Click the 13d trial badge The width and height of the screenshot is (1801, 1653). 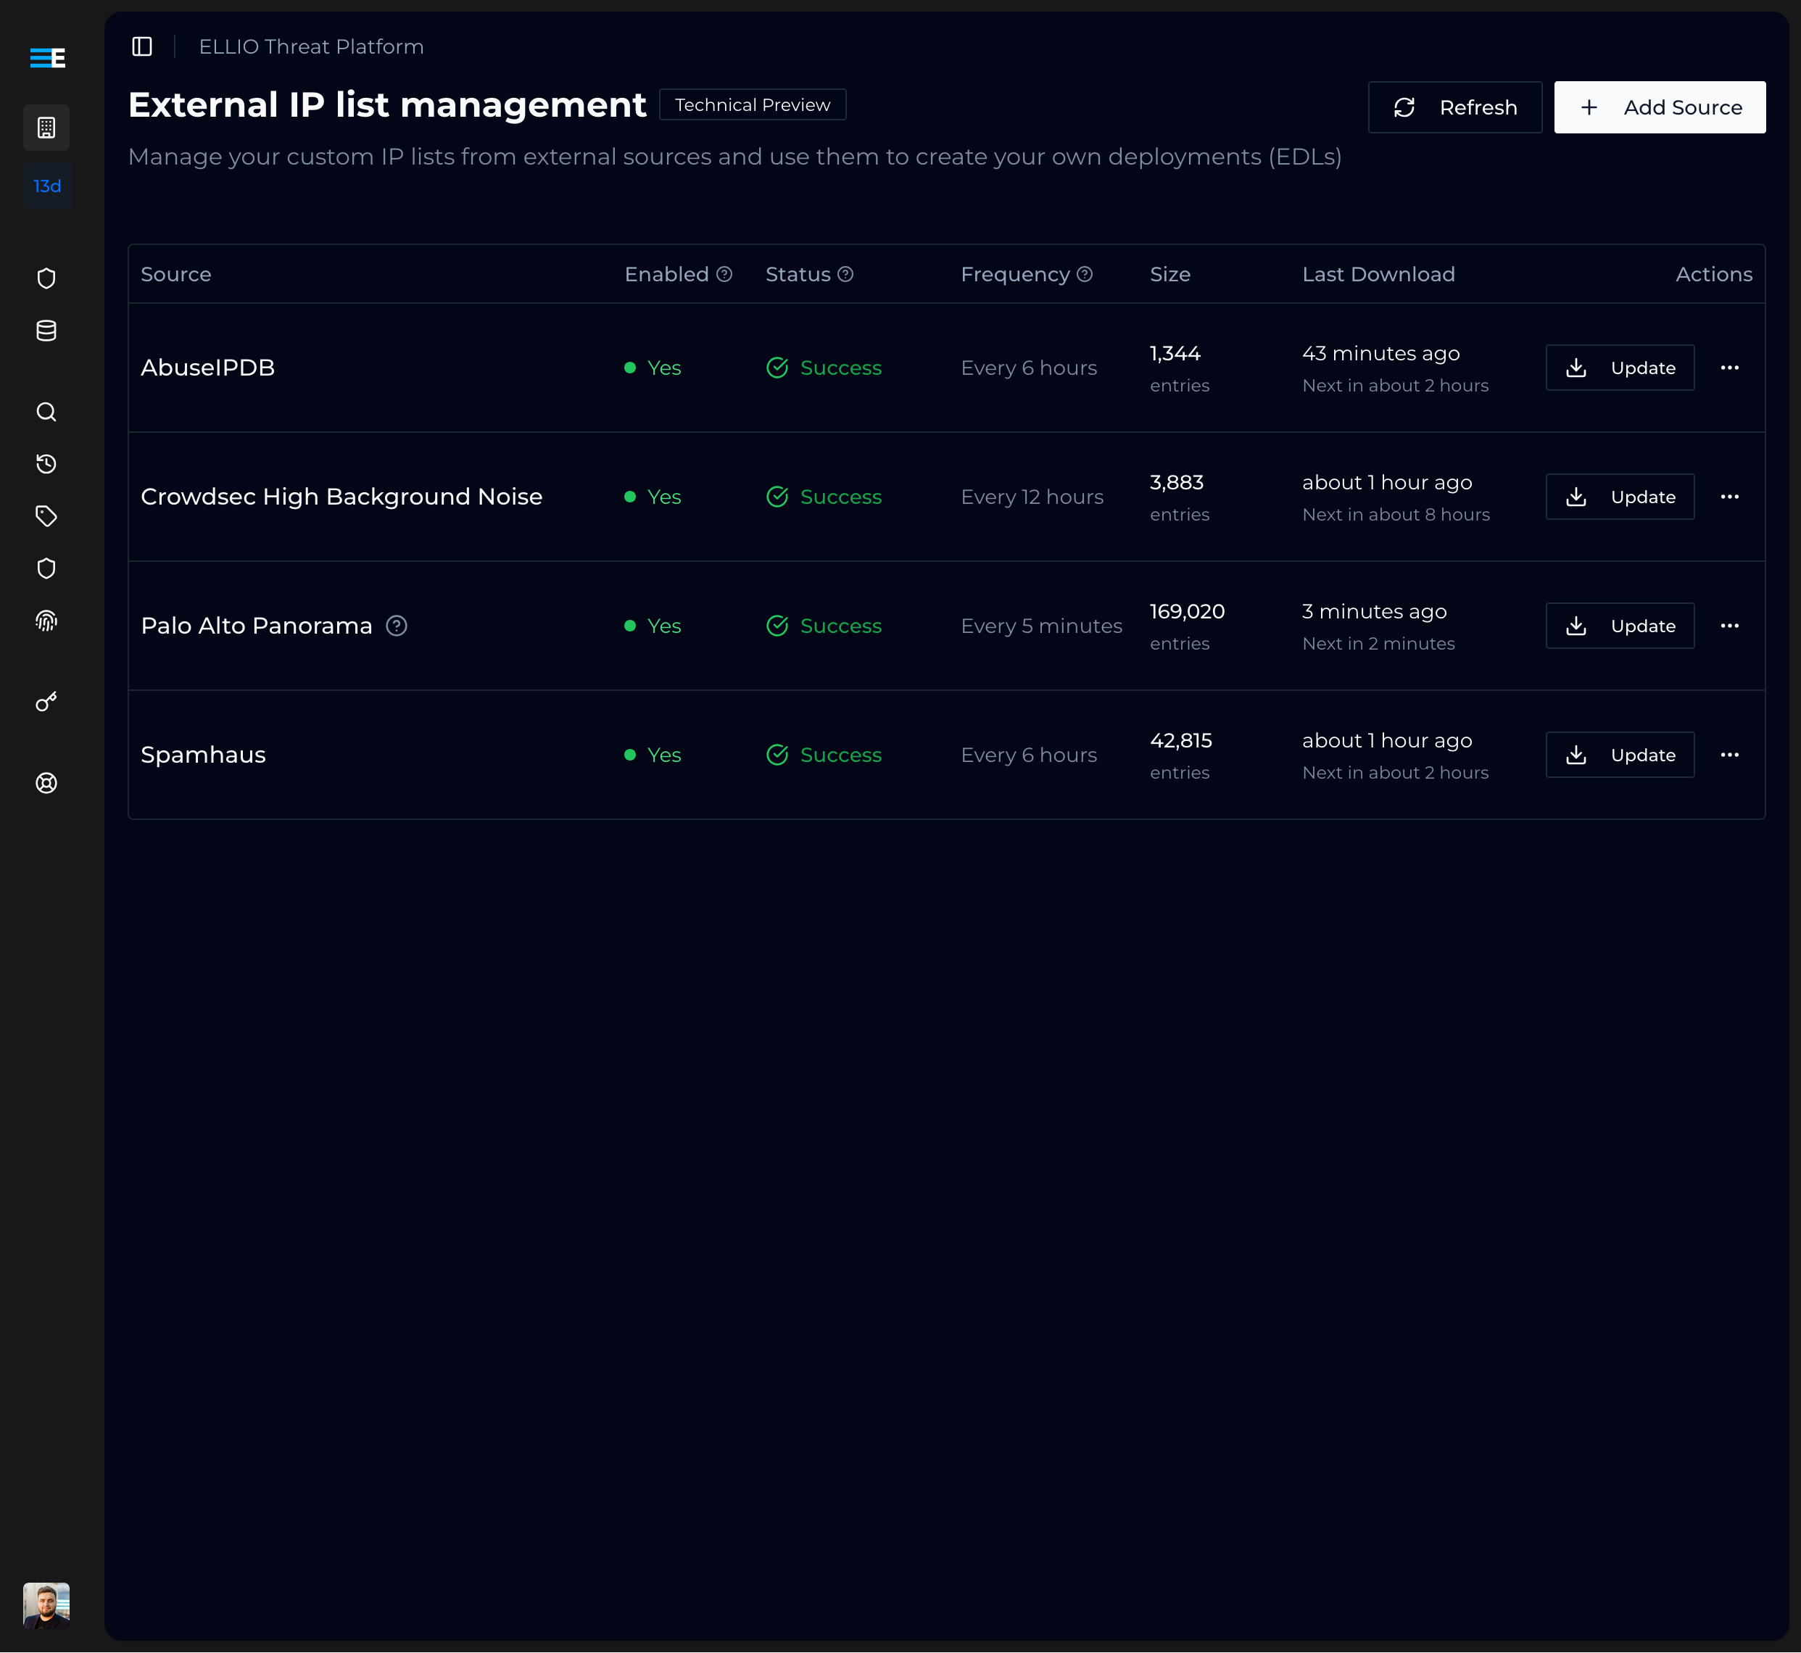[47, 186]
